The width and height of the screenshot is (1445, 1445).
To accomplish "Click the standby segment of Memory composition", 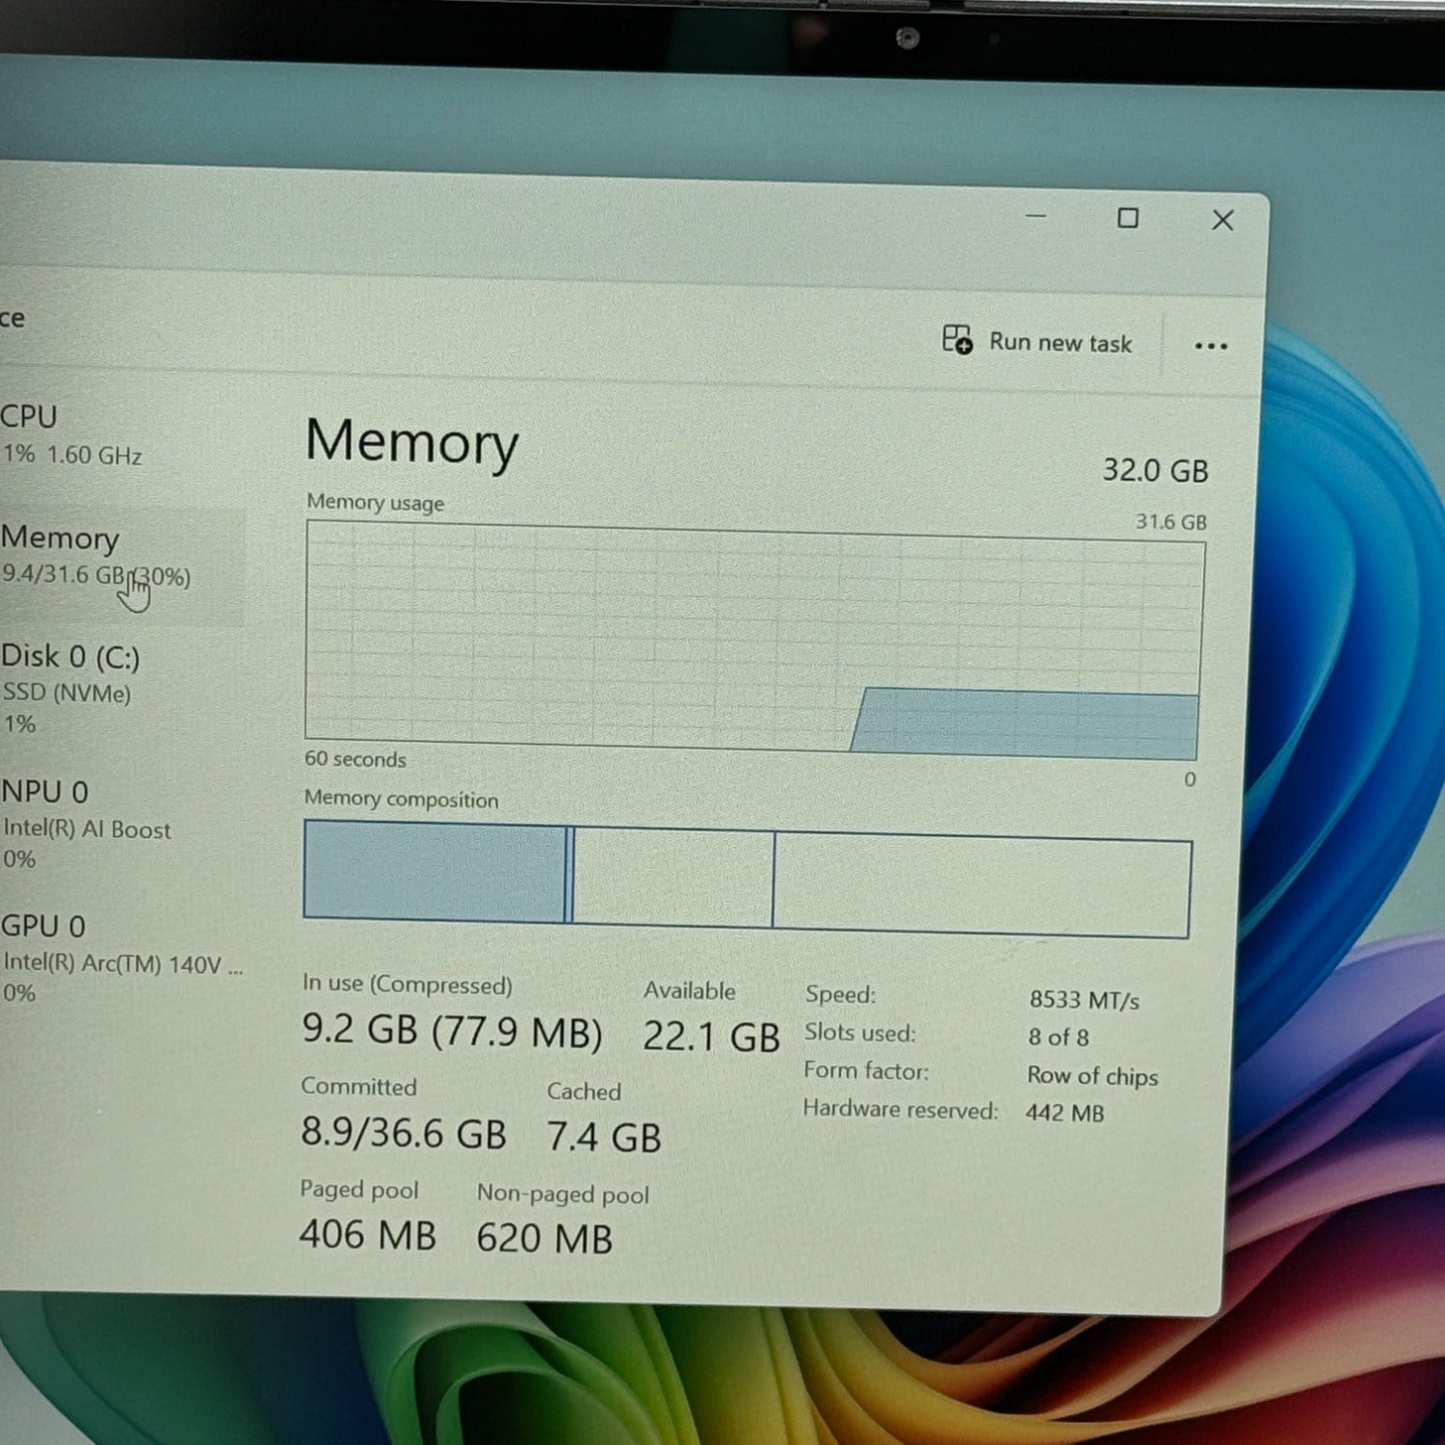I will click(674, 879).
